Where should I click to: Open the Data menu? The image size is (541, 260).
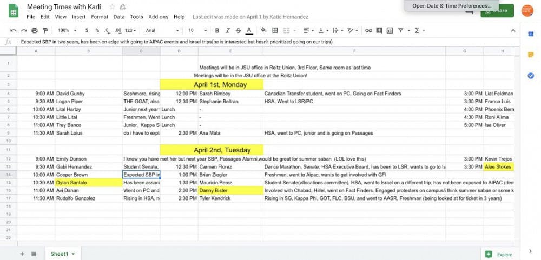[x=119, y=17]
